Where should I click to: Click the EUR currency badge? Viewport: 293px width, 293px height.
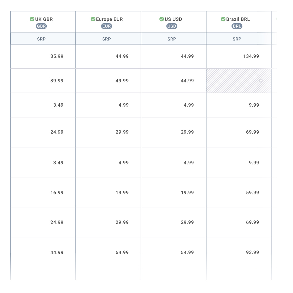(106, 26)
